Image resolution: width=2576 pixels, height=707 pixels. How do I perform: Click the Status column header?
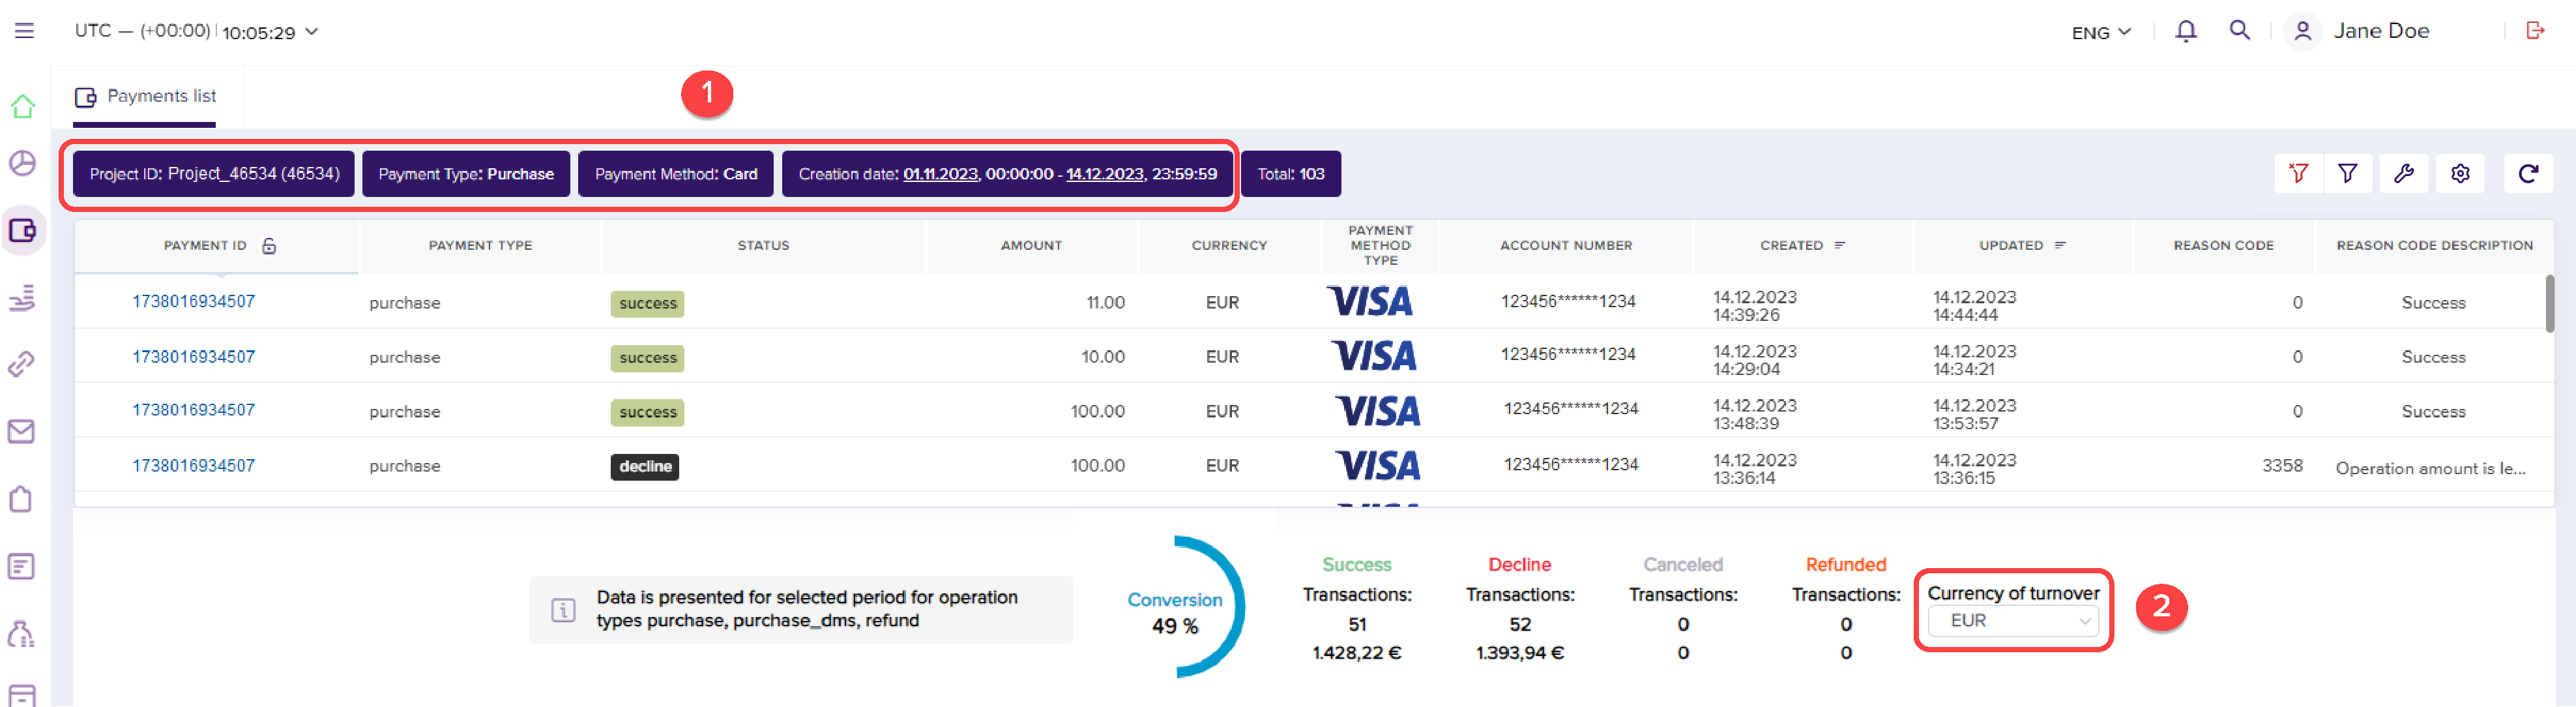pos(763,245)
